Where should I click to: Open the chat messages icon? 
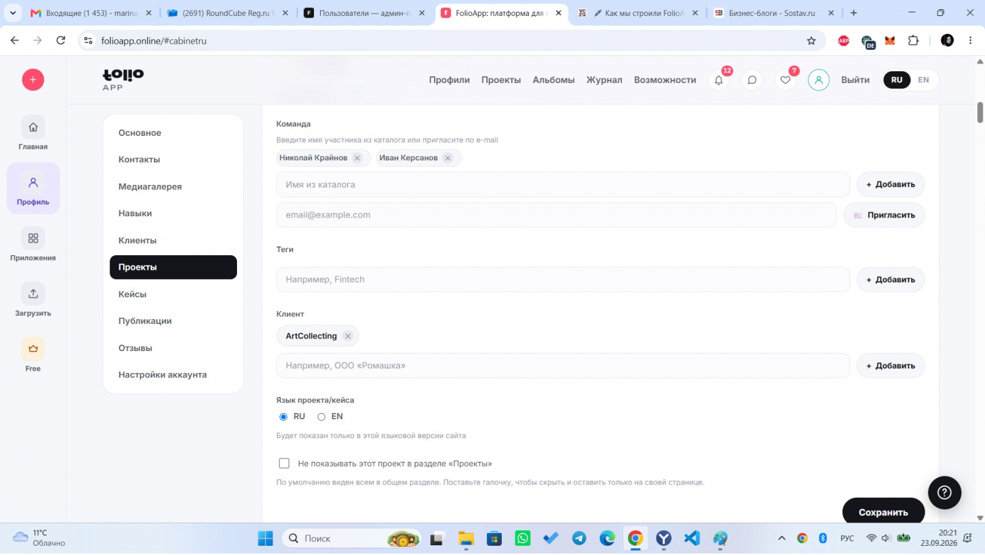point(752,80)
